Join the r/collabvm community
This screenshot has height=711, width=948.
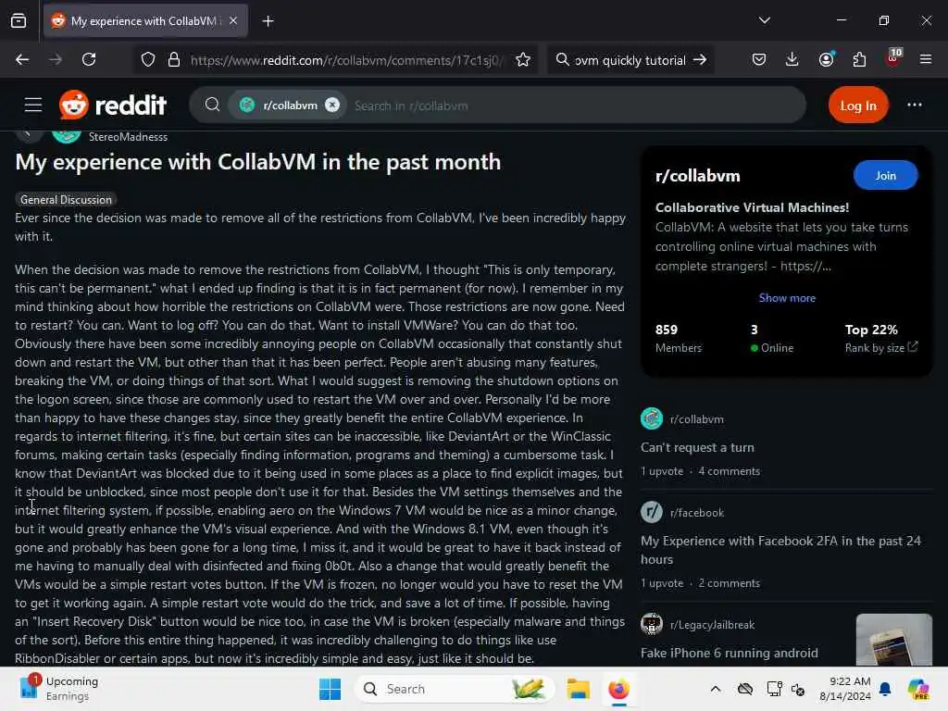[x=885, y=175]
